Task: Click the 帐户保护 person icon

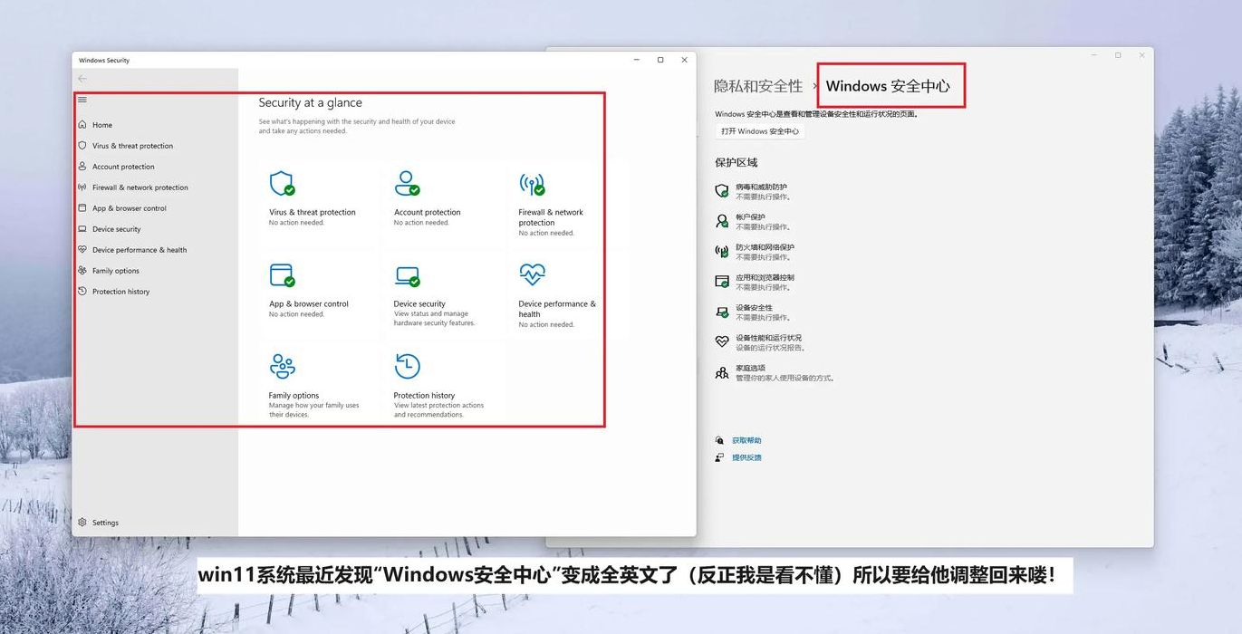Action: (722, 221)
